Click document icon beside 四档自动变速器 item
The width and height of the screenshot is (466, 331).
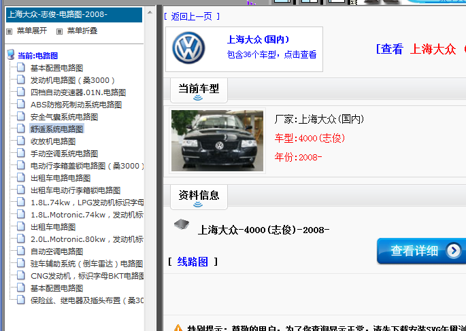21,92
